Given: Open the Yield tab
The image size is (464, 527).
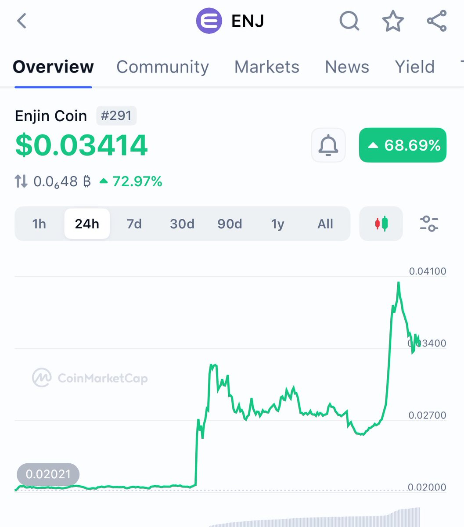Looking at the screenshot, I should pyautogui.click(x=415, y=67).
